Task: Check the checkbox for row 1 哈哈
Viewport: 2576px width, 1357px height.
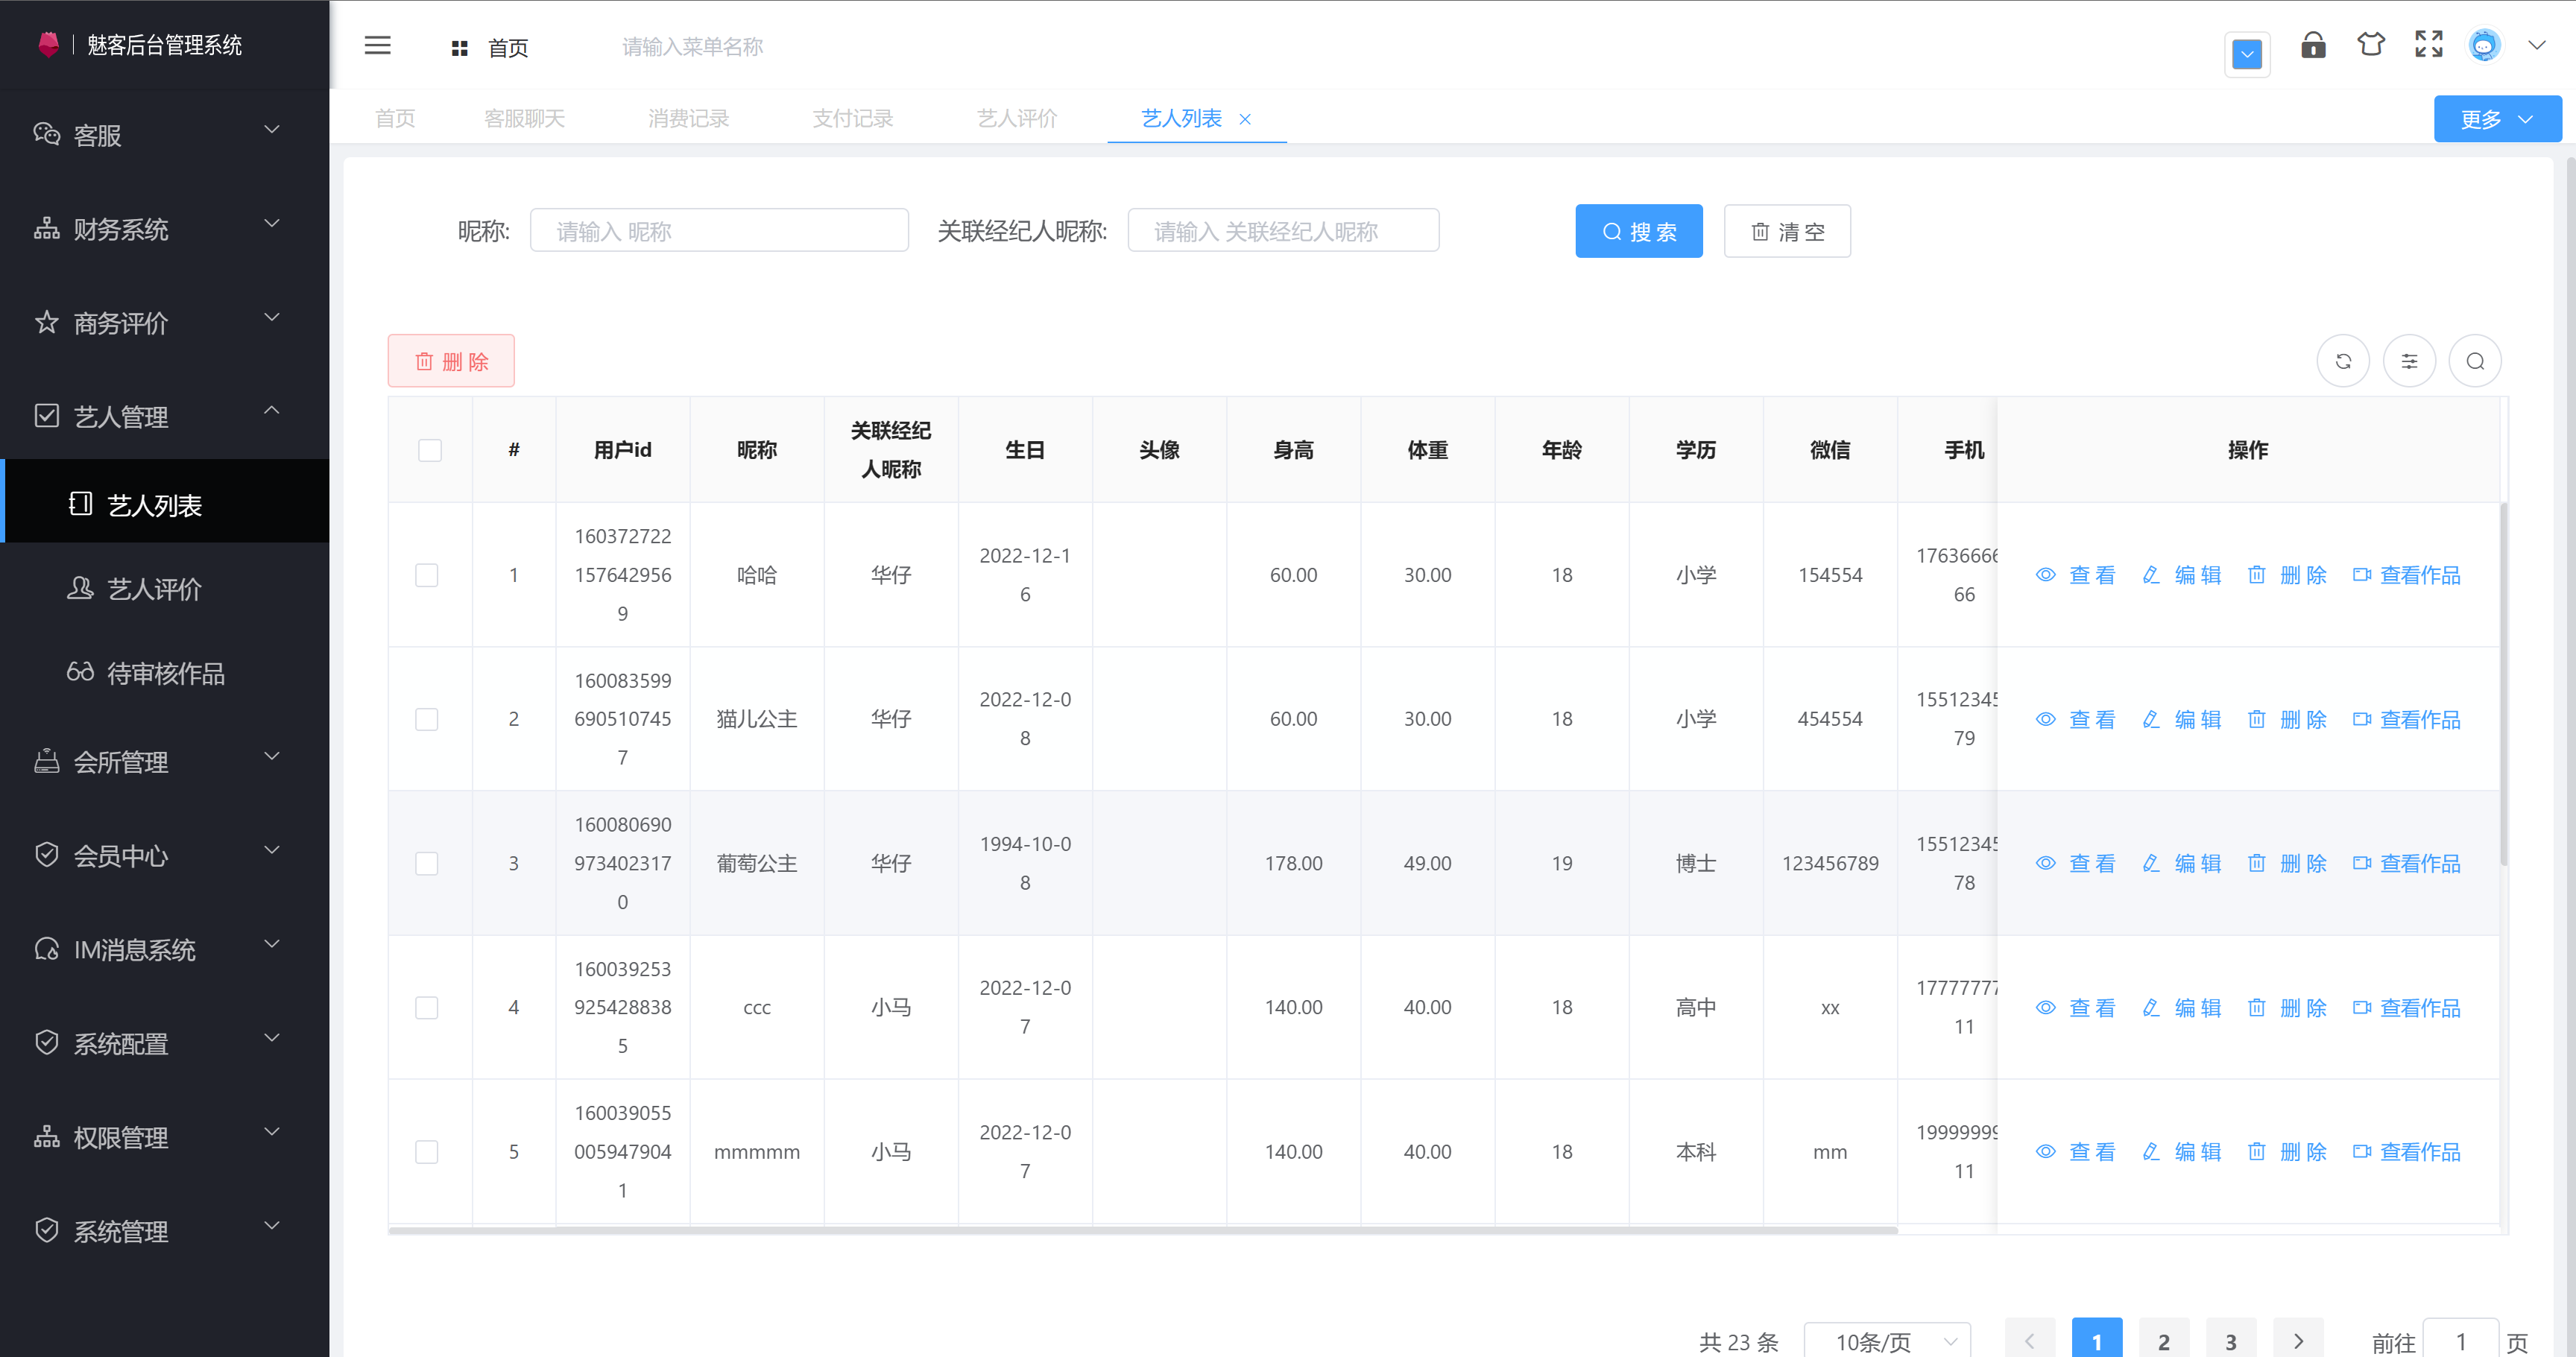Action: [x=427, y=575]
